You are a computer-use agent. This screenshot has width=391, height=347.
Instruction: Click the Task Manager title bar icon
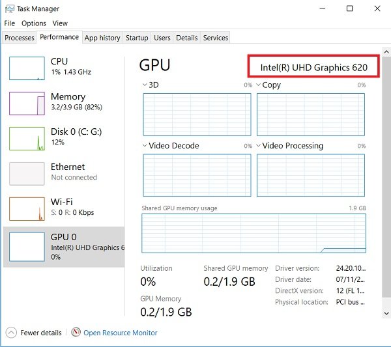click(x=10, y=8)
